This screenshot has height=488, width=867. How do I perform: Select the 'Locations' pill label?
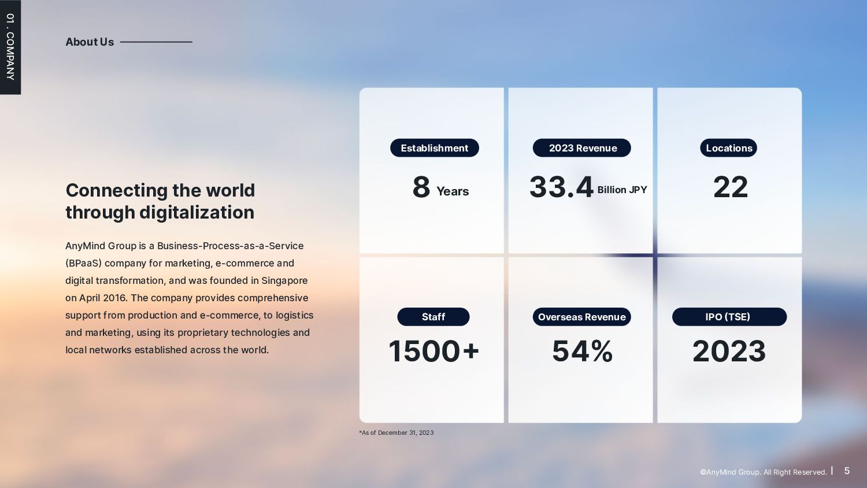click(x=729, y=148)
